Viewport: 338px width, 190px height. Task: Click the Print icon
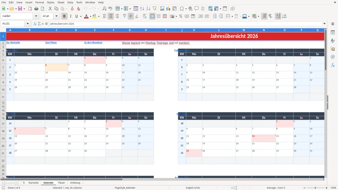36,9
